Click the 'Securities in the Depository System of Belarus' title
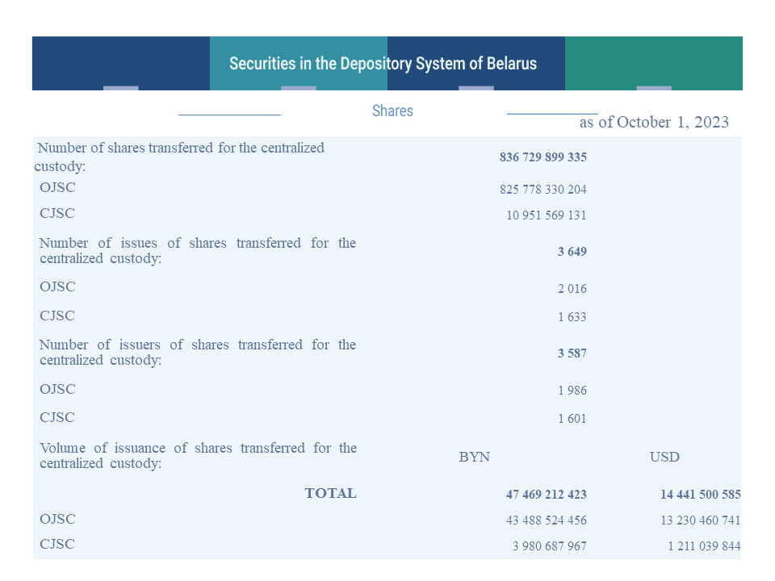This screenshot has height=581, width=775. pyautogui.click(x=383, y=64)
